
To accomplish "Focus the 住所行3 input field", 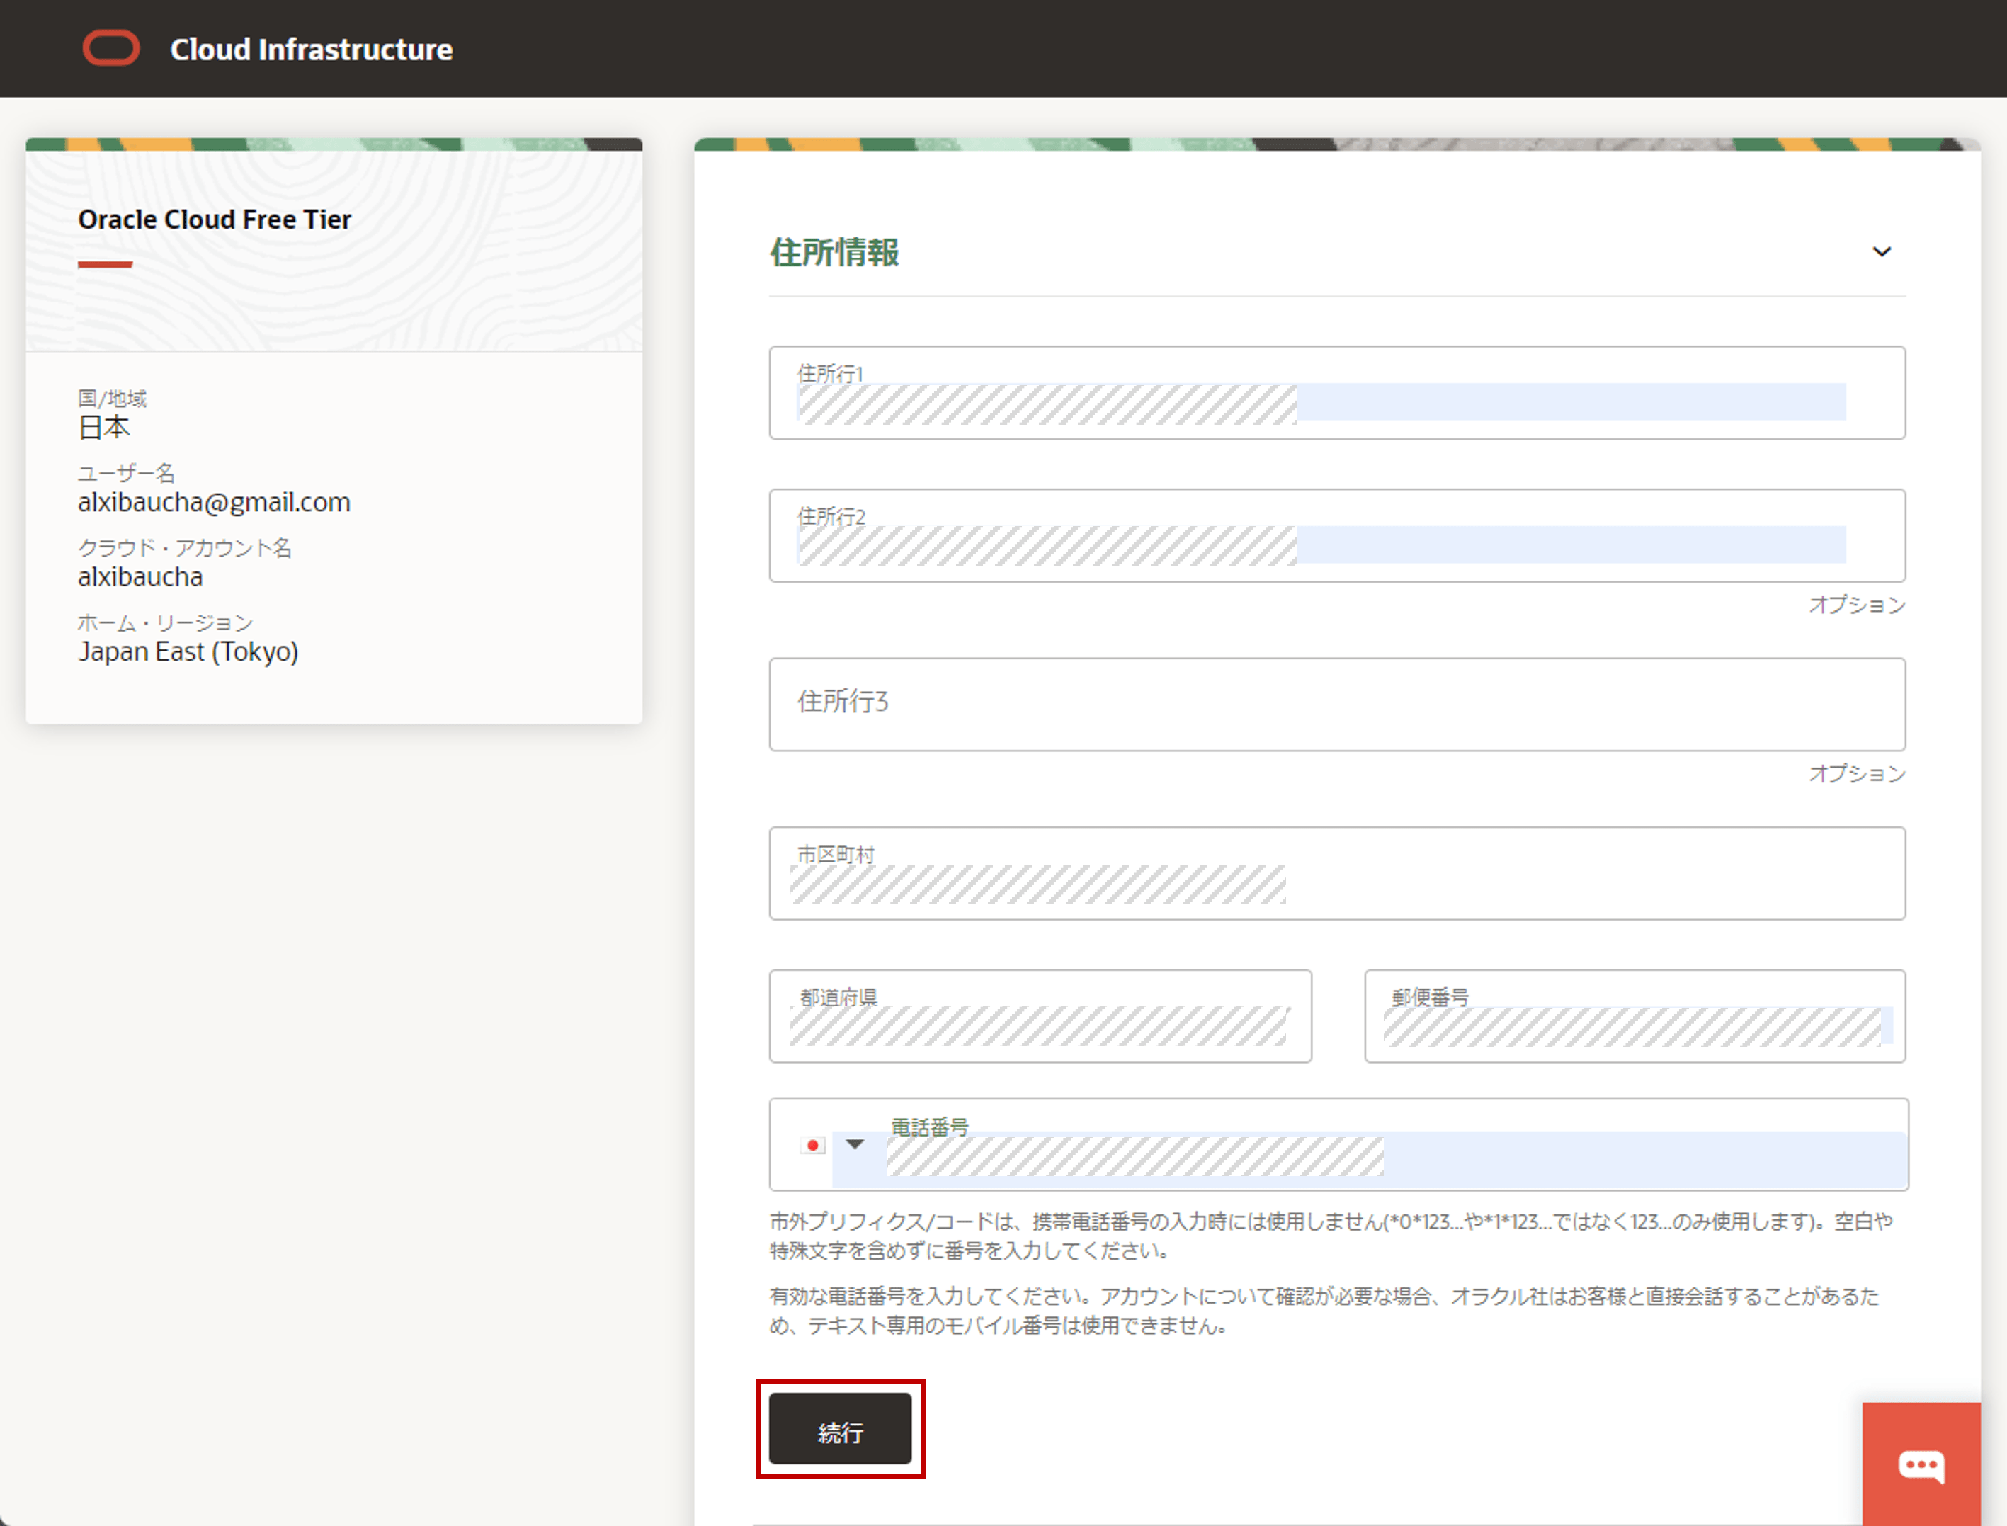I will pyautogui.click(x=1336, y=705).
